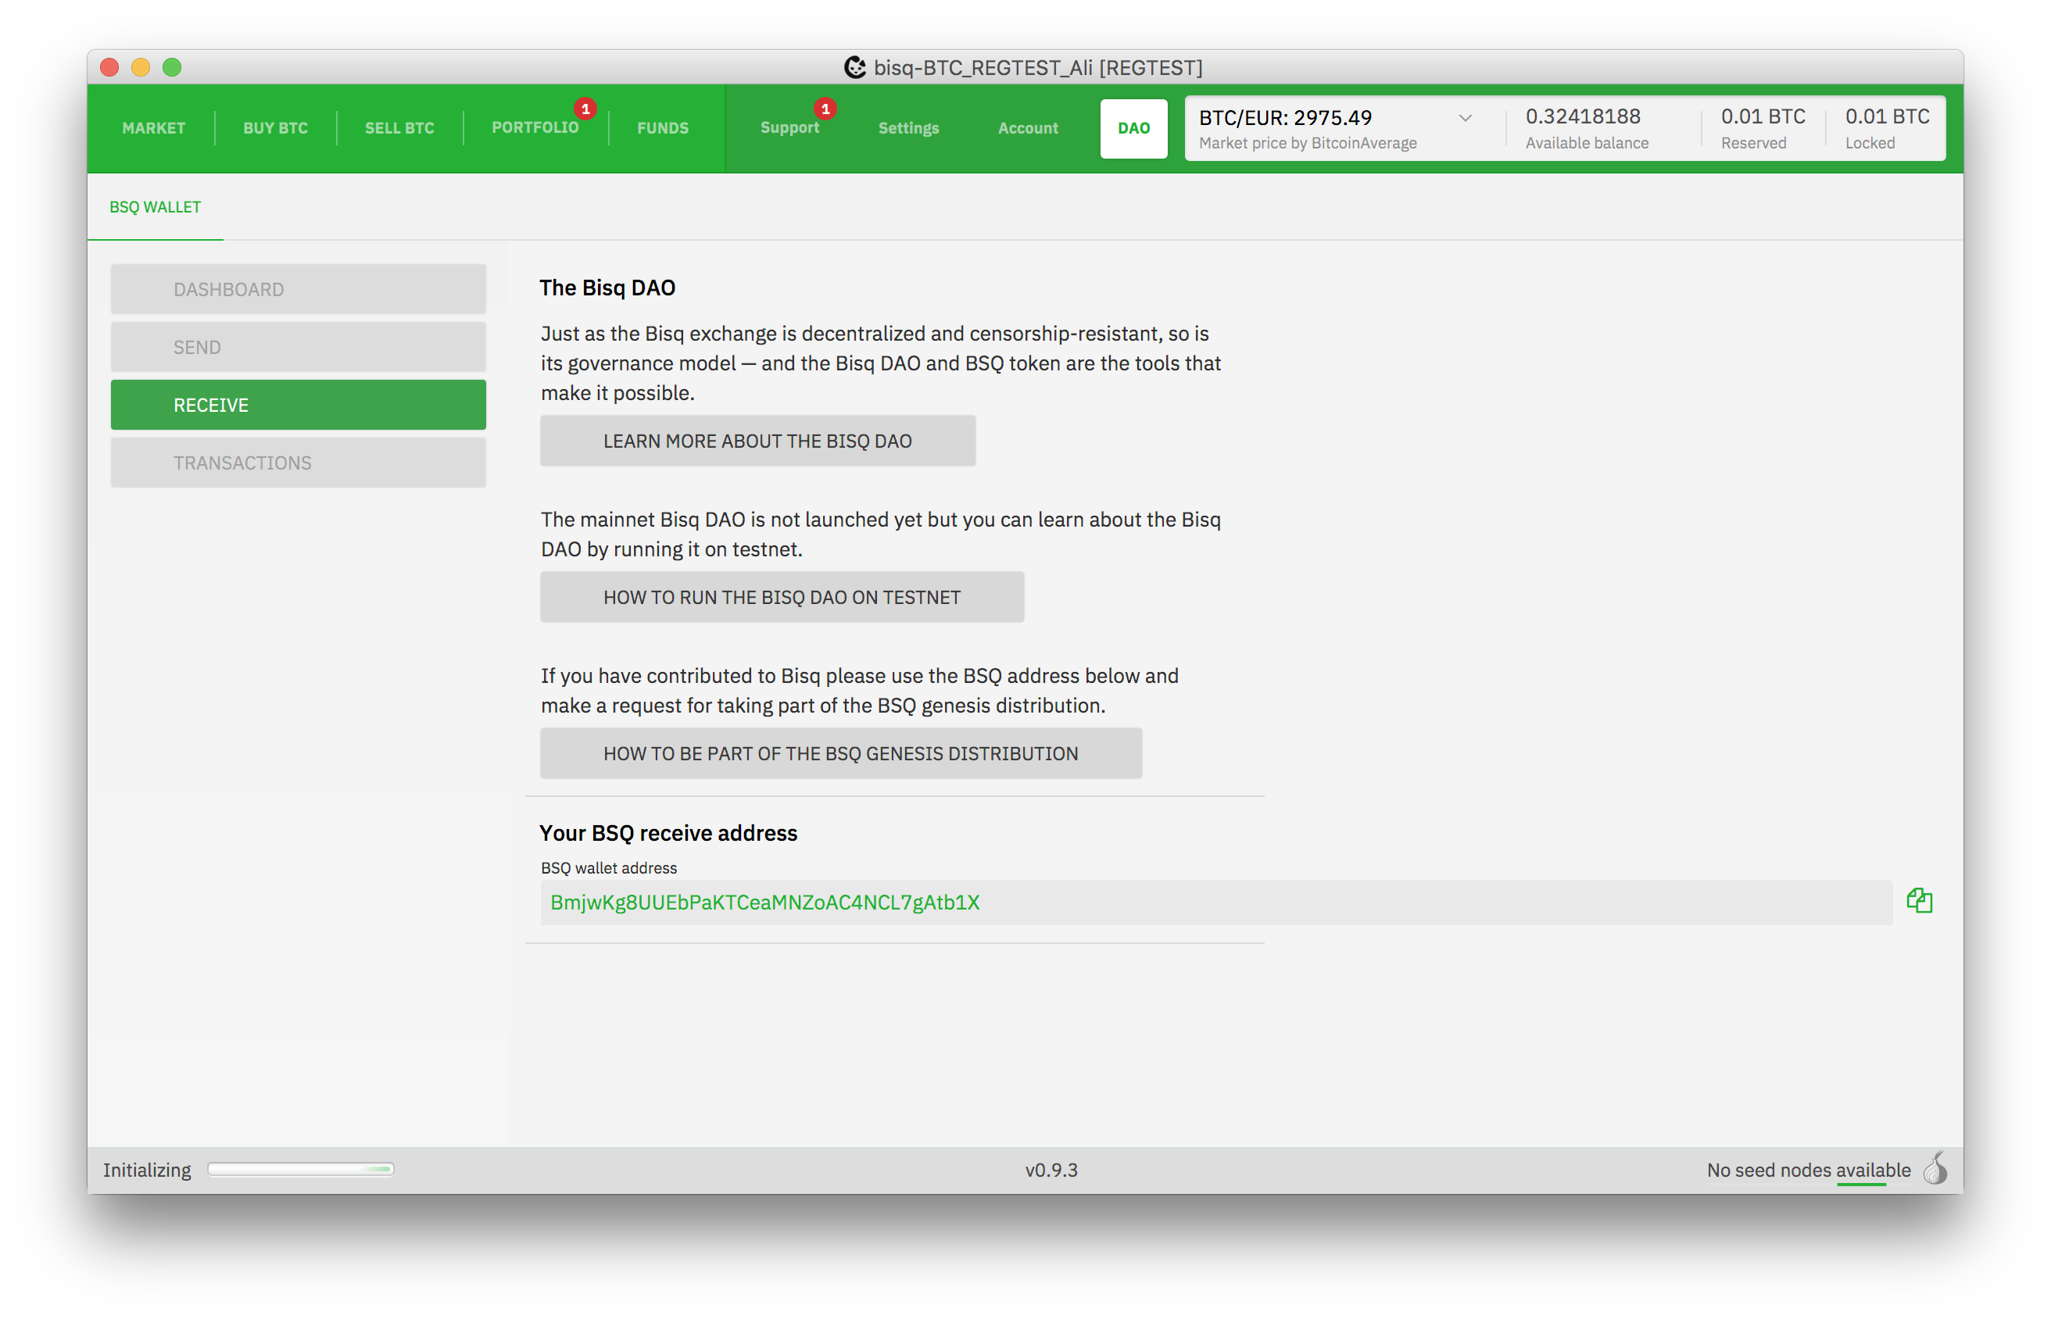Select the BSQ Wallet tab
Screen dimensions: 2051x1319
[x=155, y=206]
